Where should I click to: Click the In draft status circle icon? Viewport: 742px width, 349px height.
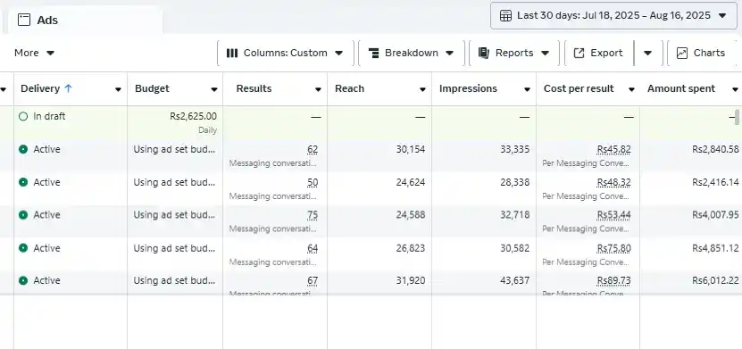(23, 116)
